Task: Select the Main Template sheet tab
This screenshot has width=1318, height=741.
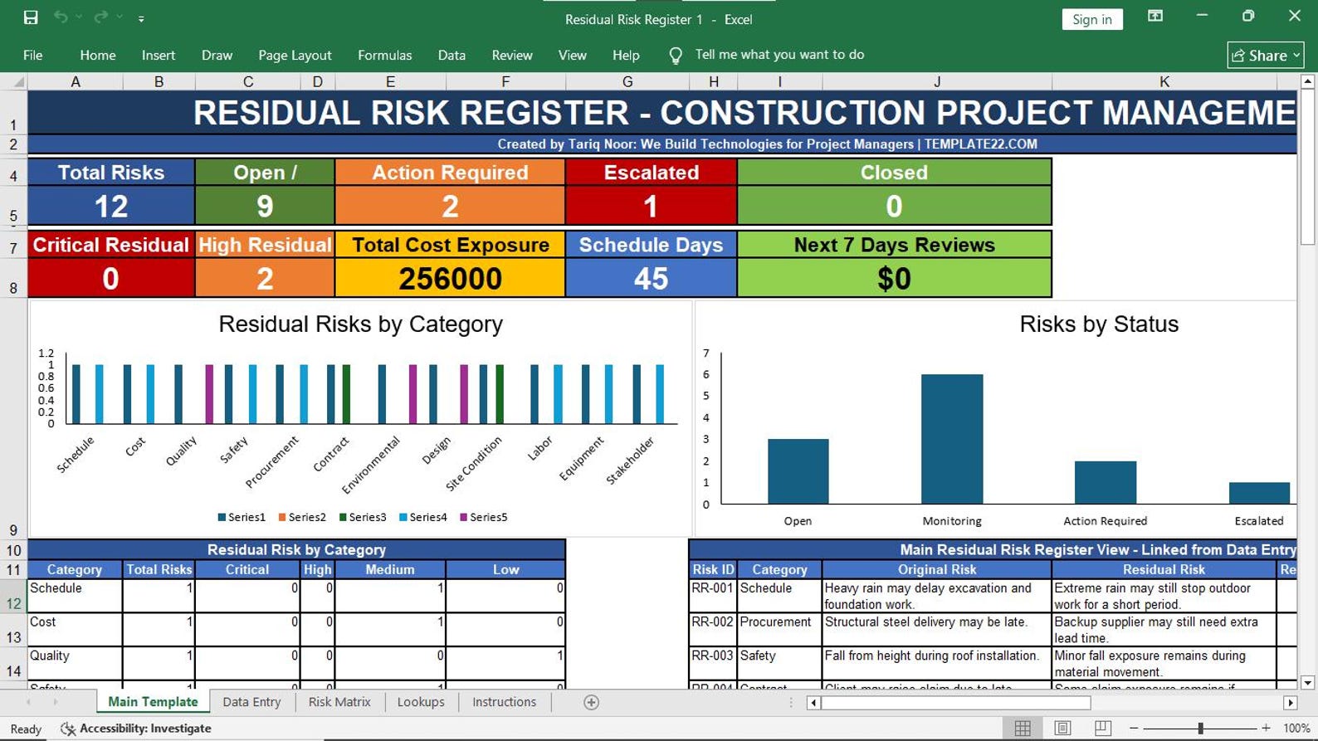Action: click(x=153, y=702)
